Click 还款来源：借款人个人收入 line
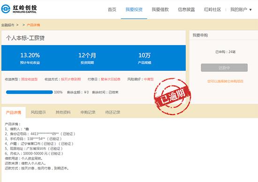Image resolution: width=258 pixels, height=182 pixels. pyautogui.click(x=25, y=163)
